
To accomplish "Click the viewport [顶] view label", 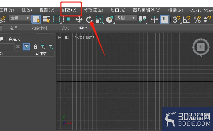I will click(x=68, y=37).
